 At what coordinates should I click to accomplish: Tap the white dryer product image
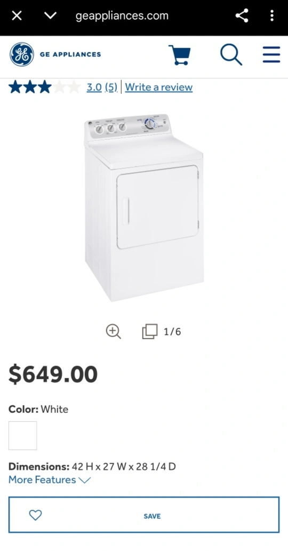point(144,207)
